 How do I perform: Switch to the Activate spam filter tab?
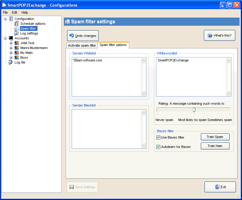point(82,45)
